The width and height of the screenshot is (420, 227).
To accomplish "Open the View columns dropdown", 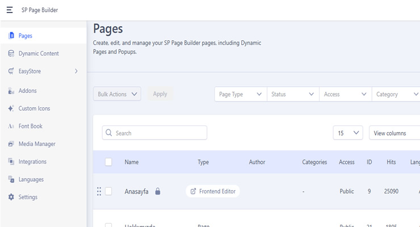I will tap(394, 133).
